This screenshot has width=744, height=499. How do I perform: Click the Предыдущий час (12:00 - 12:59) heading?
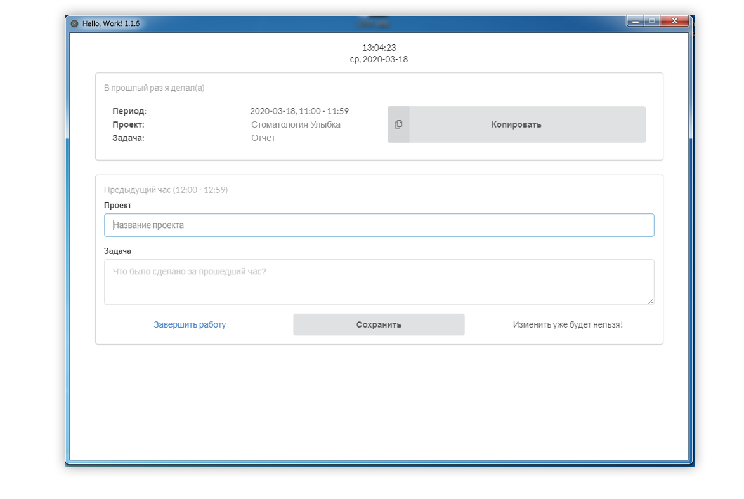pyautogui.click(x=166, y=190)
